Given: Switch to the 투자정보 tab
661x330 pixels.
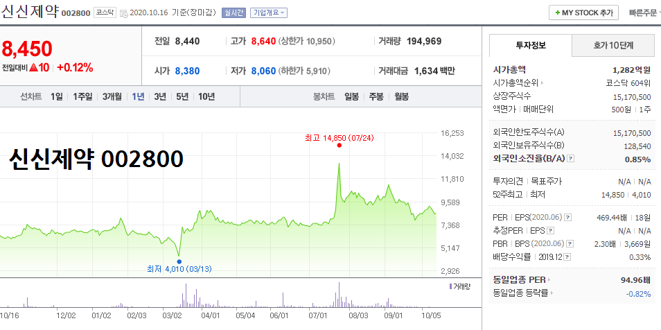Looking at the screenshot, I should pyautogui.click(x=531, y=45).
